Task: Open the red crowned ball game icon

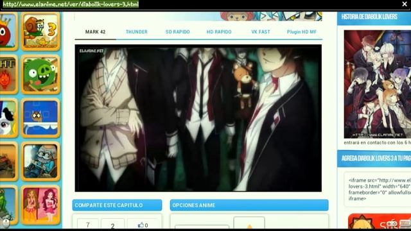Action: (8, 31)
